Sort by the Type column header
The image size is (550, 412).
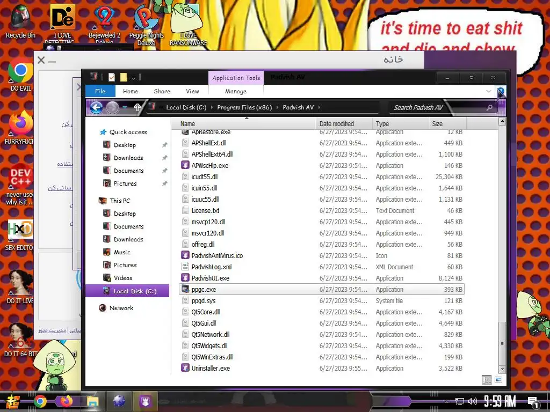tap(400, 124)
